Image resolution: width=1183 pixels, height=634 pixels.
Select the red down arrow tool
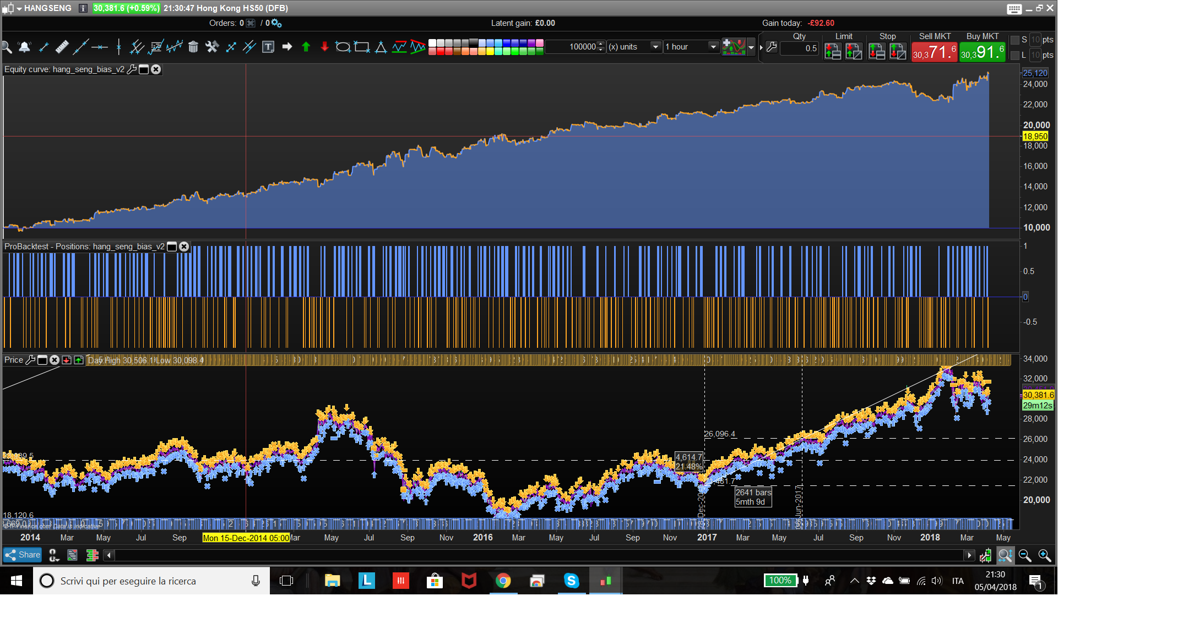coord(324,47)
